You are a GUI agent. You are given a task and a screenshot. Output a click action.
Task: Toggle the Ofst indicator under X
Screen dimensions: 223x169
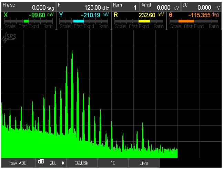23,26
